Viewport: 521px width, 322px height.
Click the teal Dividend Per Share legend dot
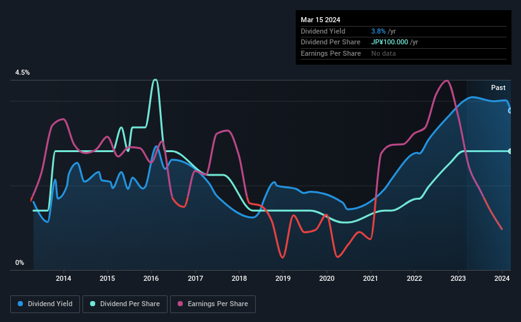tap(93, 304)
